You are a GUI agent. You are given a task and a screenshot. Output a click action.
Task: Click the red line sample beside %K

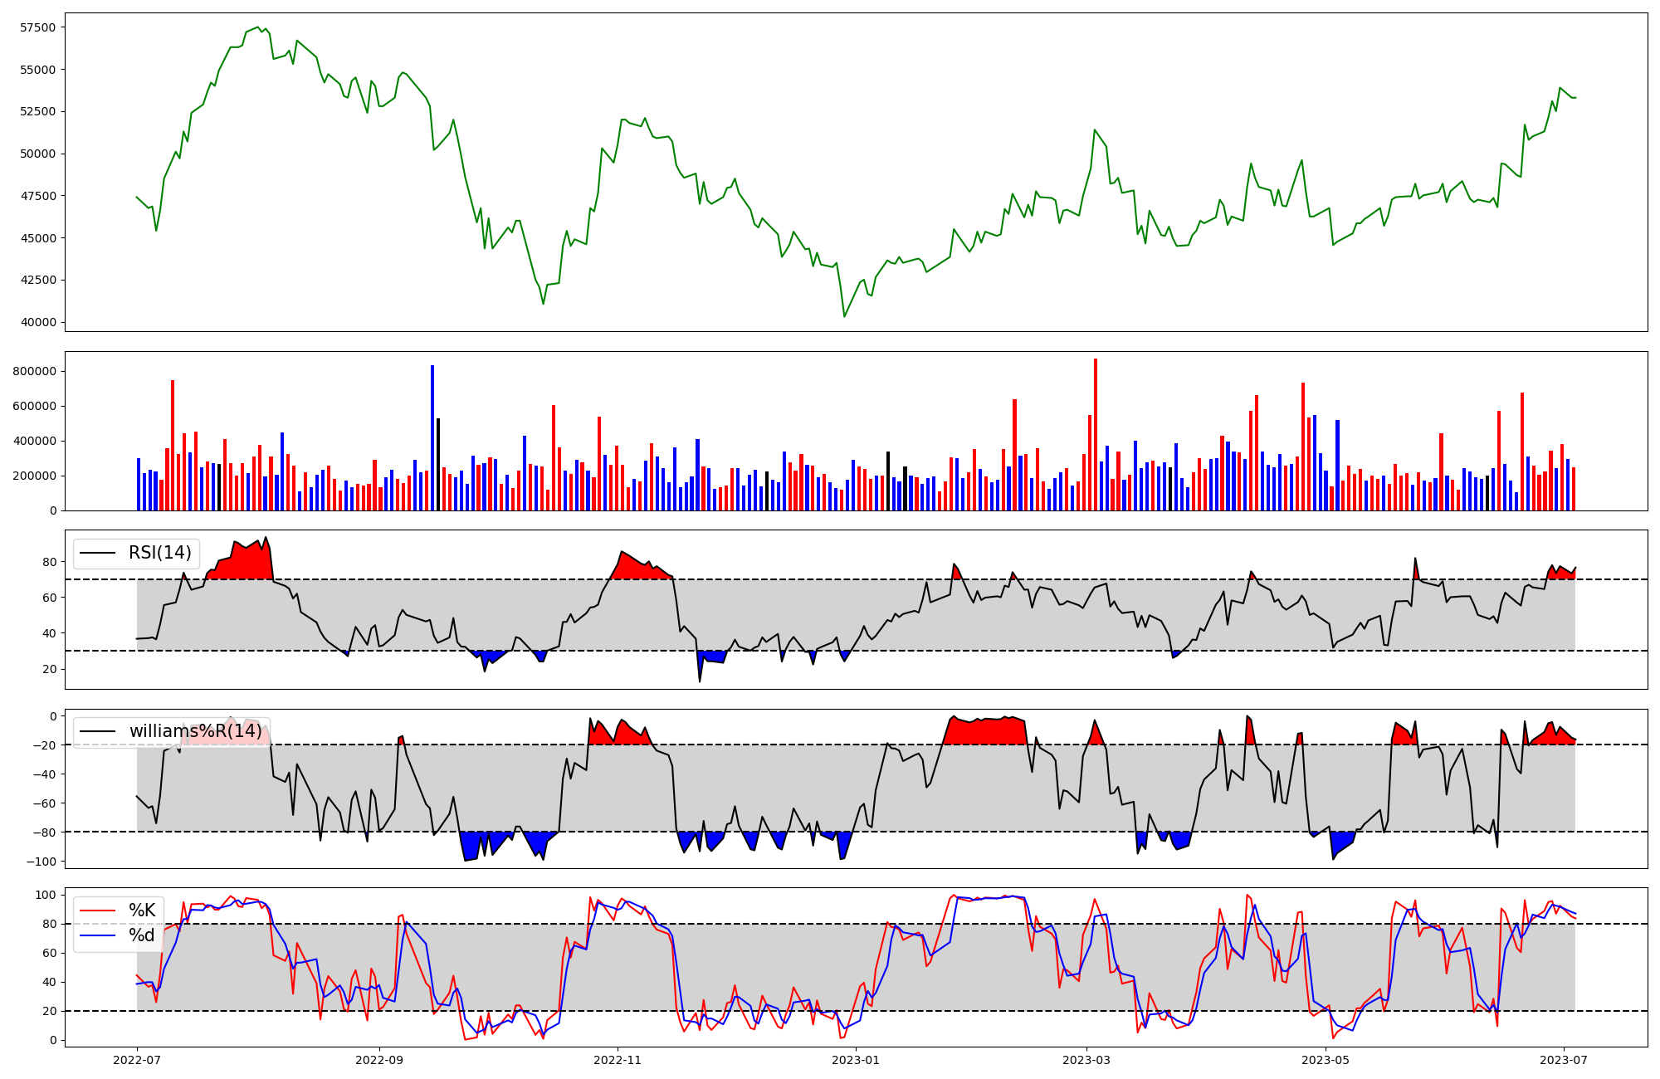pyautogui.click(x=97, y=911)
